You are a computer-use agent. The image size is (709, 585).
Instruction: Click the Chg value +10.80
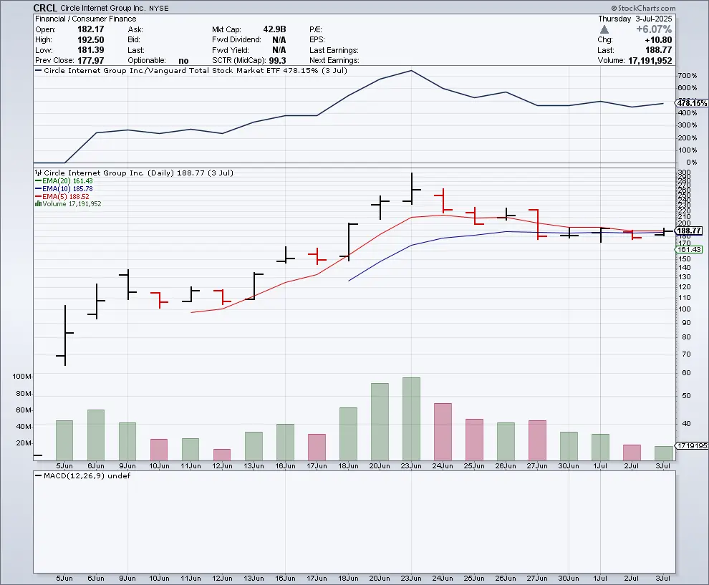click(x=658, y=40)
